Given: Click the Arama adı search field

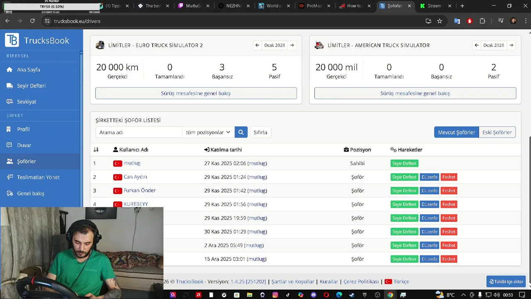Looking at the screenshot, I should point(139,132).
